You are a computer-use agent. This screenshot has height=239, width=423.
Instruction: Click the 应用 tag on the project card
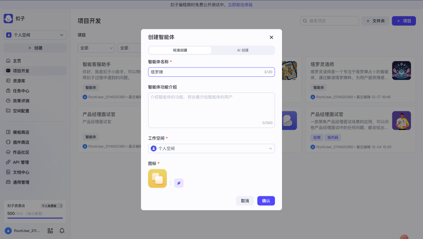coord(317,138)
